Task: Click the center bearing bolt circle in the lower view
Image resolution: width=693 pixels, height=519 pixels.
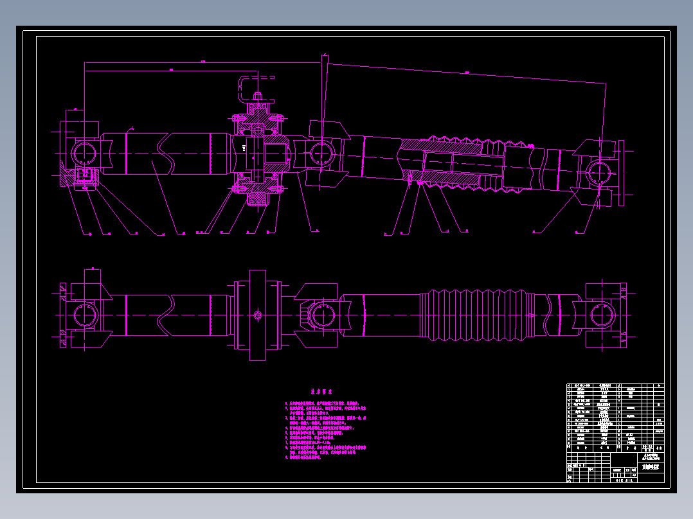Action: (x=258, y=315)
